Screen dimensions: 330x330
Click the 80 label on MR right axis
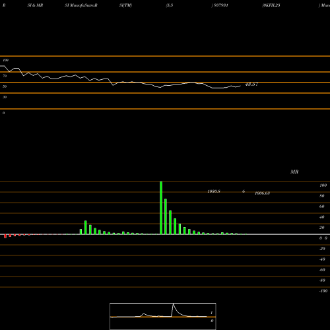click(x=322, y=196)
